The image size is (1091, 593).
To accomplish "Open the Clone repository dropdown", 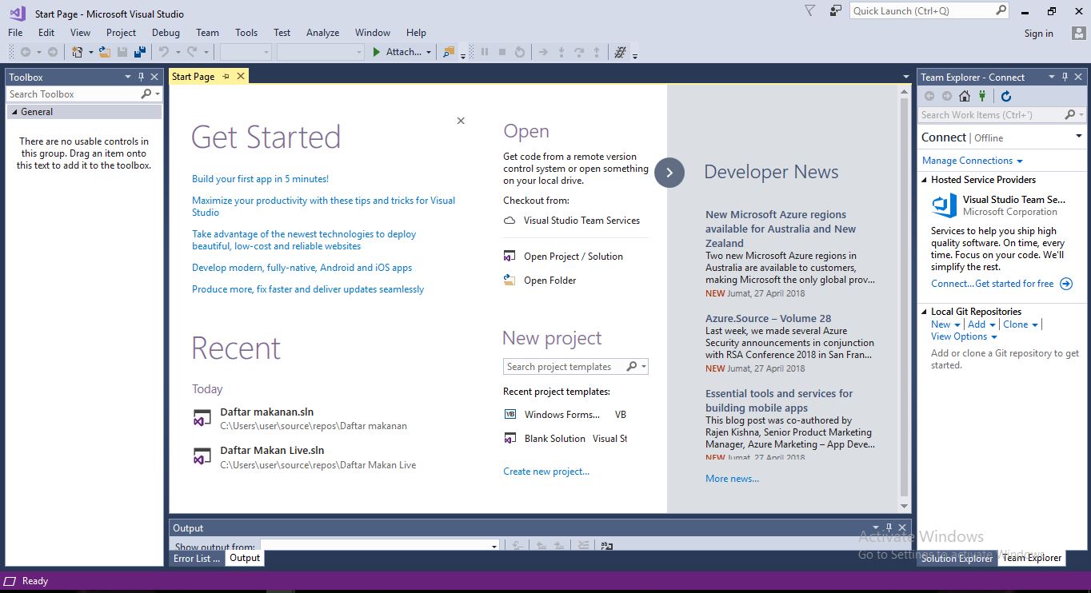I will [x=1021, y=324].
